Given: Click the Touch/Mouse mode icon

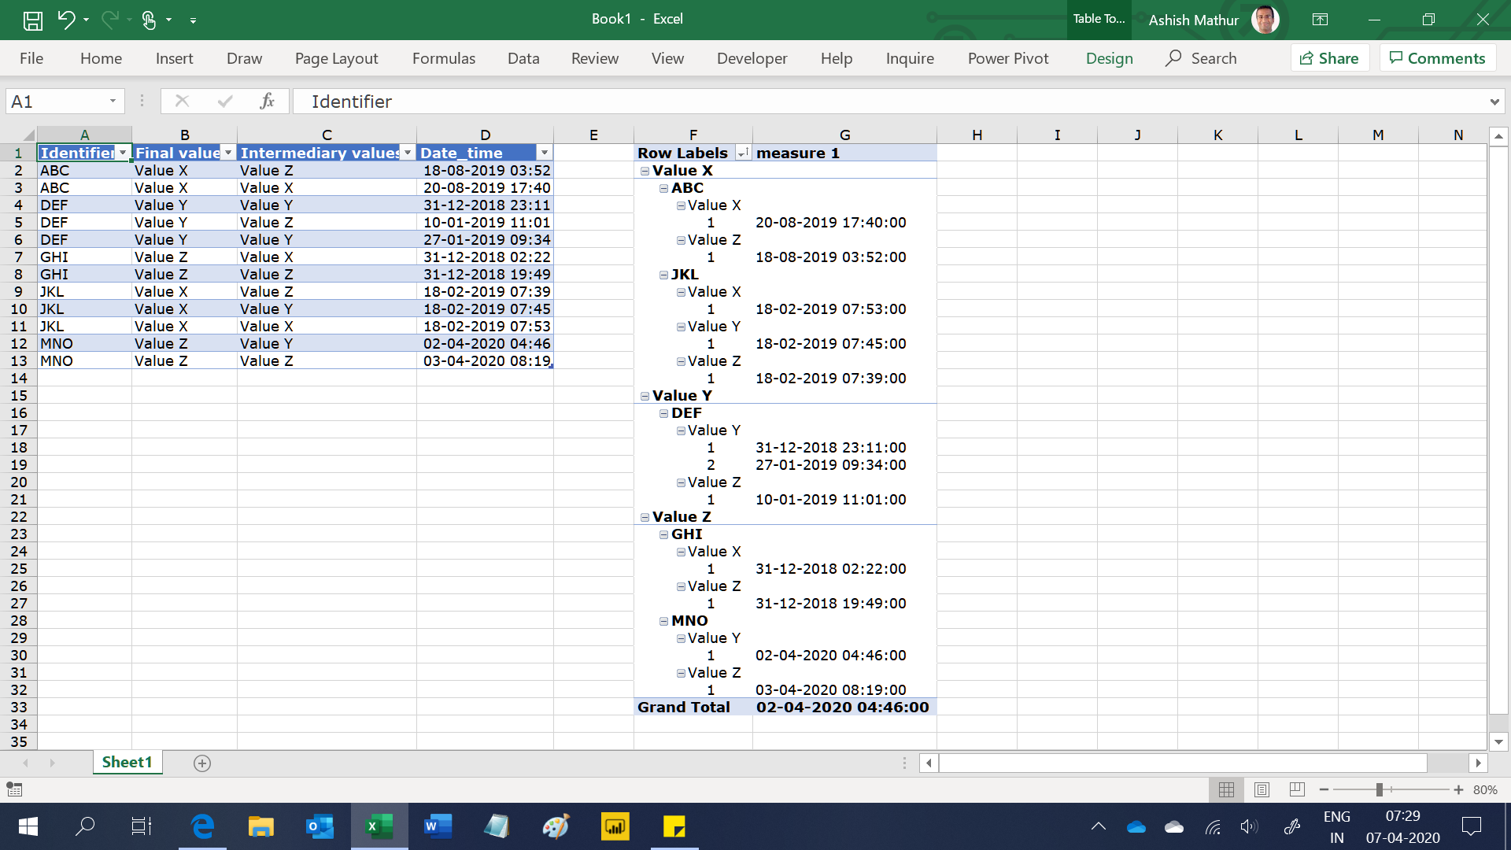Looking at the screenshot, I should (x=149, y=20).
